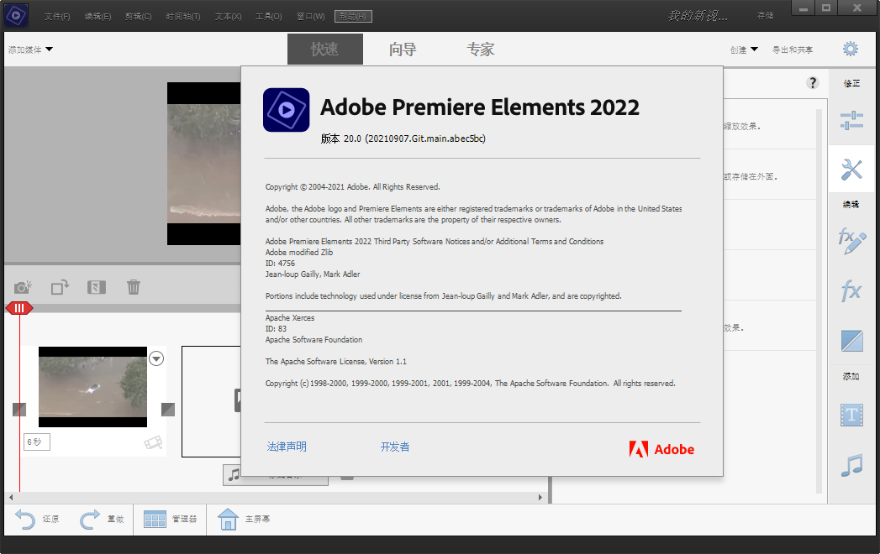Open the tools panel via wrench icon
880x554 pixels.
point(851,169)
